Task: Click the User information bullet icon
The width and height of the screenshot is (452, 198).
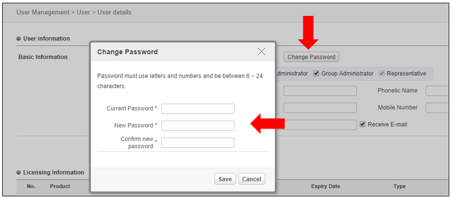Action: (19, 38)
